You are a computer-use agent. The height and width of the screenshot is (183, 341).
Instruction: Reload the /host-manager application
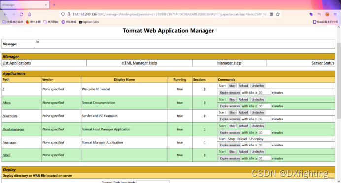[x=243, y=126]
